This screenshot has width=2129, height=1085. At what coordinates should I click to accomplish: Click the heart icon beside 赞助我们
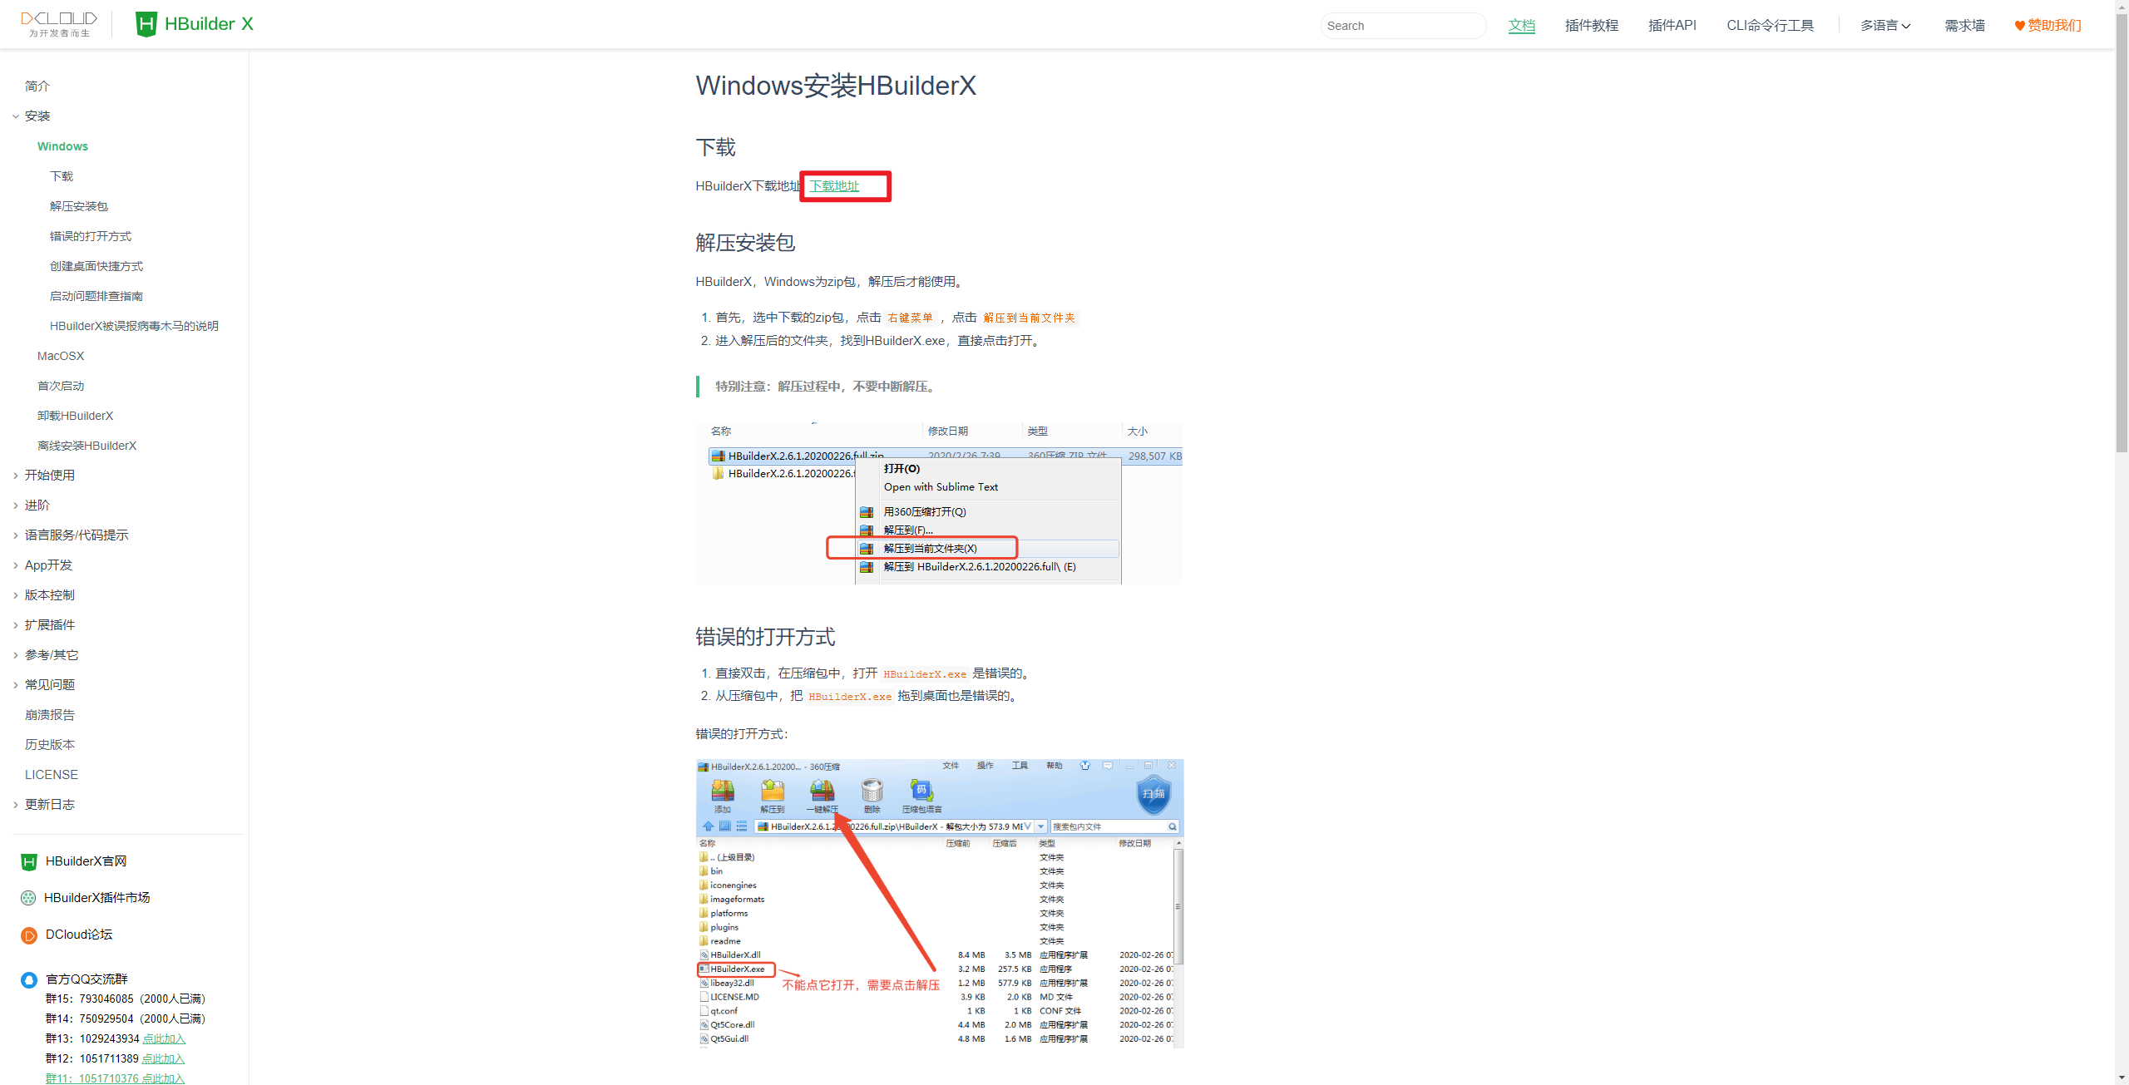click(x=2019, y=25)
